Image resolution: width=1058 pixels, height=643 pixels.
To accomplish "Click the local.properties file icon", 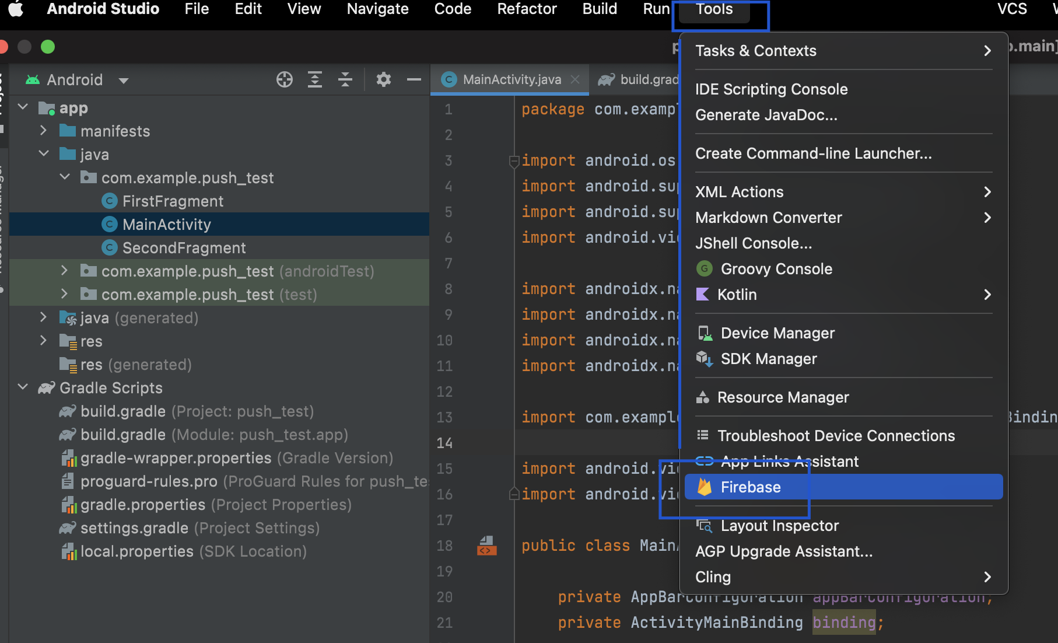I will pyautogui.click(x=69, y=551).
